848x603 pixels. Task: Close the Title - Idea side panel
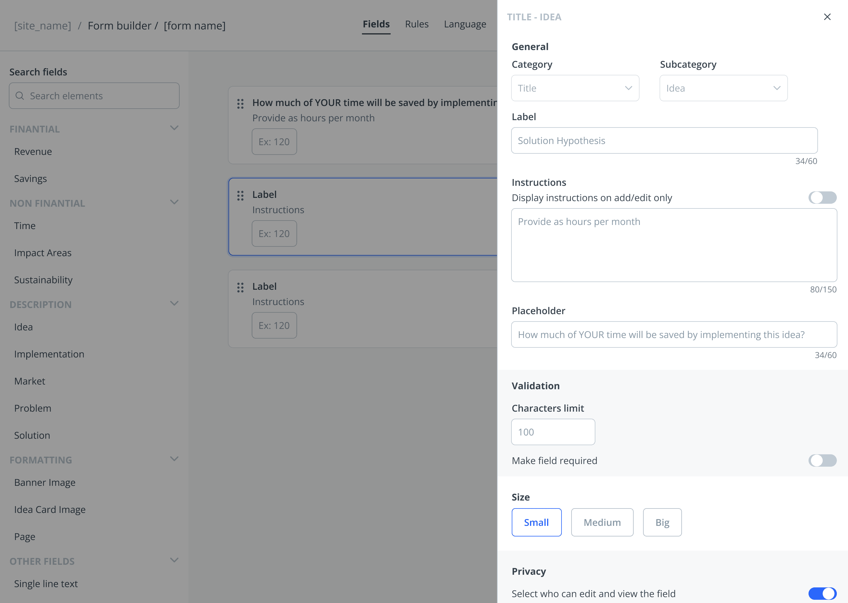(x=827, y=17)
